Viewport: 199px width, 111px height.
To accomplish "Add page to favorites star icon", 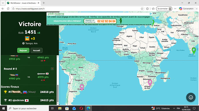I will (x=142, y=9).
